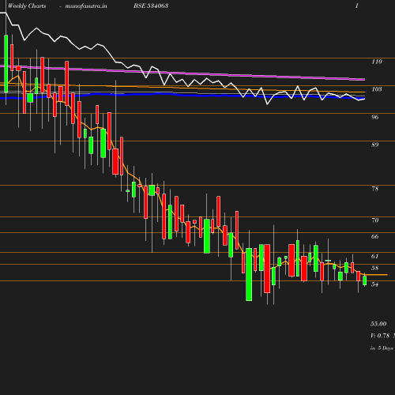Click the 'in 5 Days' text
This screenshot has width=395, height=395.
point(382,348)
